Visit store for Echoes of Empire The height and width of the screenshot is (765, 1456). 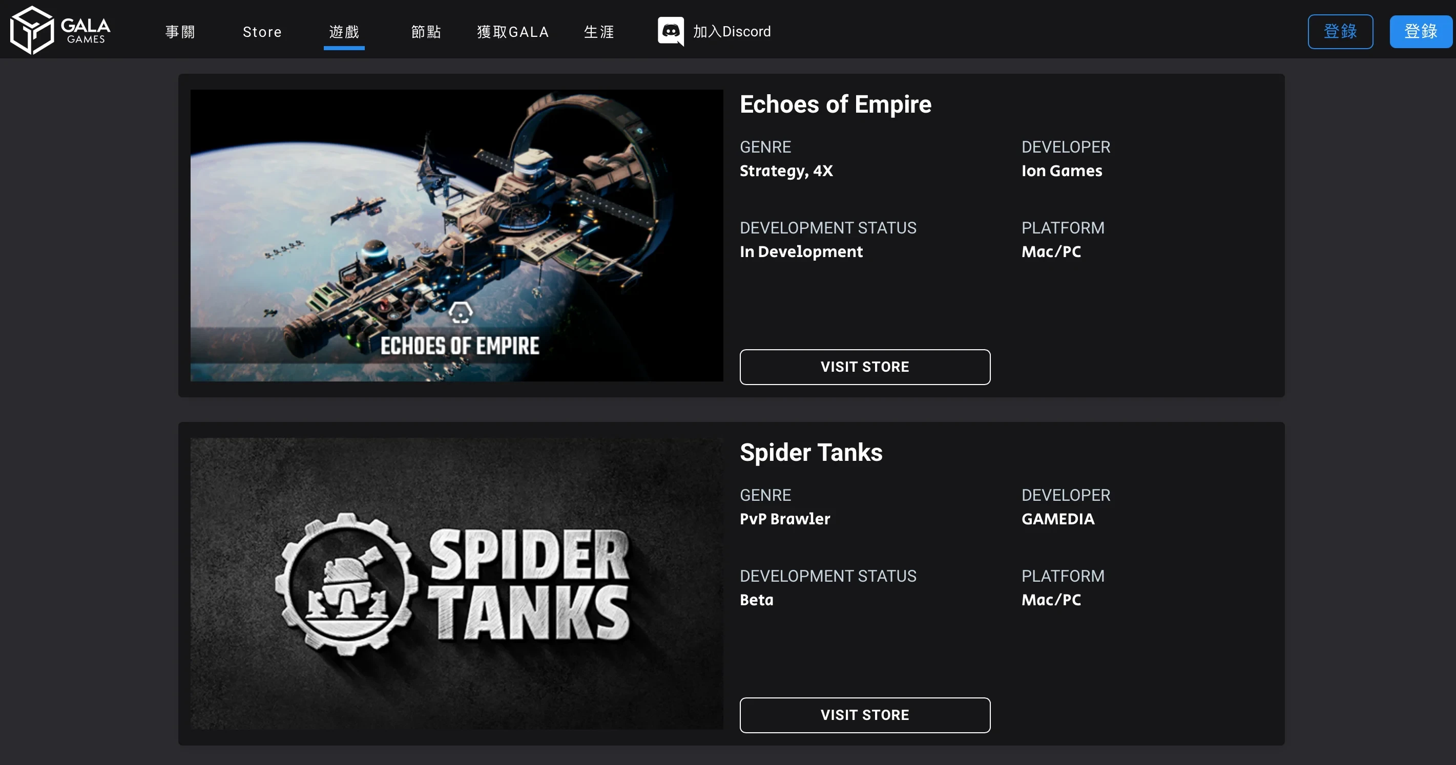(x=865, y=367)
